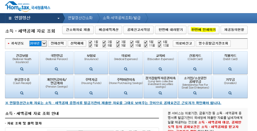
Task: Toggle the 9월 month checkbox
Action: 118,46
